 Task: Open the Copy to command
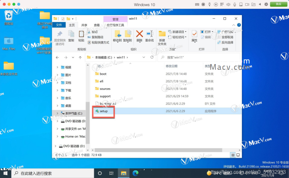pyautogui.click(x=127, y=36)
